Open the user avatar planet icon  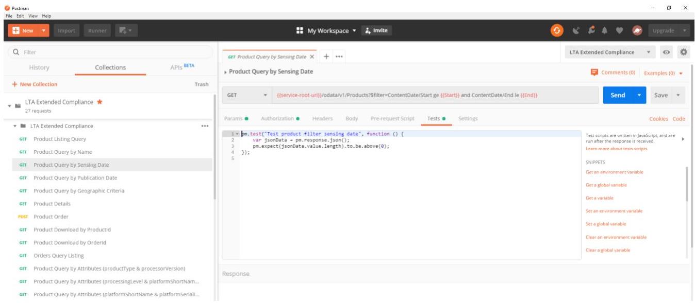pos(637,31)
